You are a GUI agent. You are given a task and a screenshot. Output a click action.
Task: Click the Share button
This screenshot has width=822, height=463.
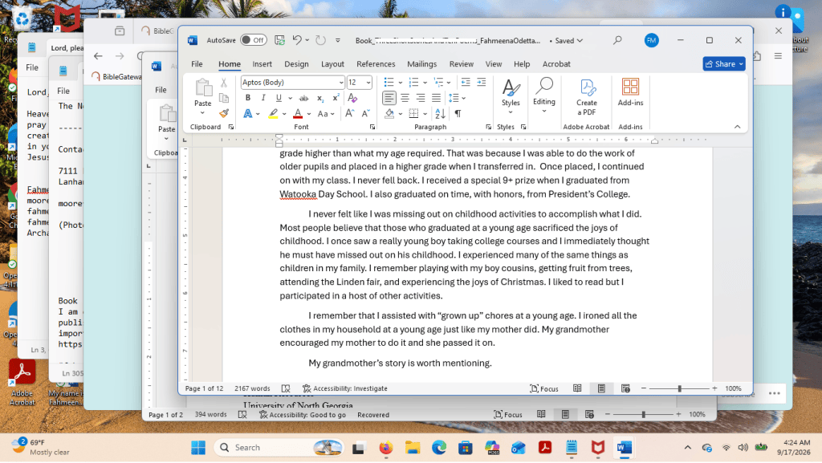pyautogui.click(x=724, y=64)
